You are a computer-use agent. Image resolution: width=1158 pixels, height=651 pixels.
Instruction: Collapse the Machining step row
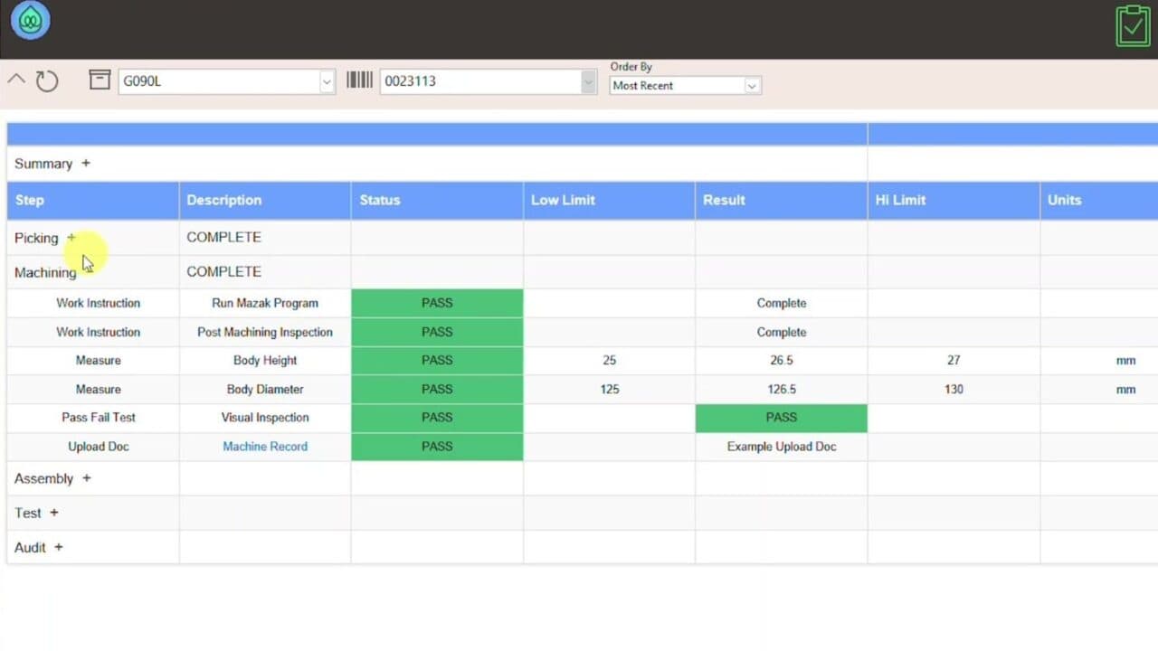point(45,272)
